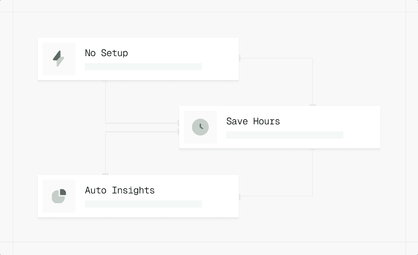Click the top connector port of Auto Insights card
The image size is (418, 255).
coord(105,174)
